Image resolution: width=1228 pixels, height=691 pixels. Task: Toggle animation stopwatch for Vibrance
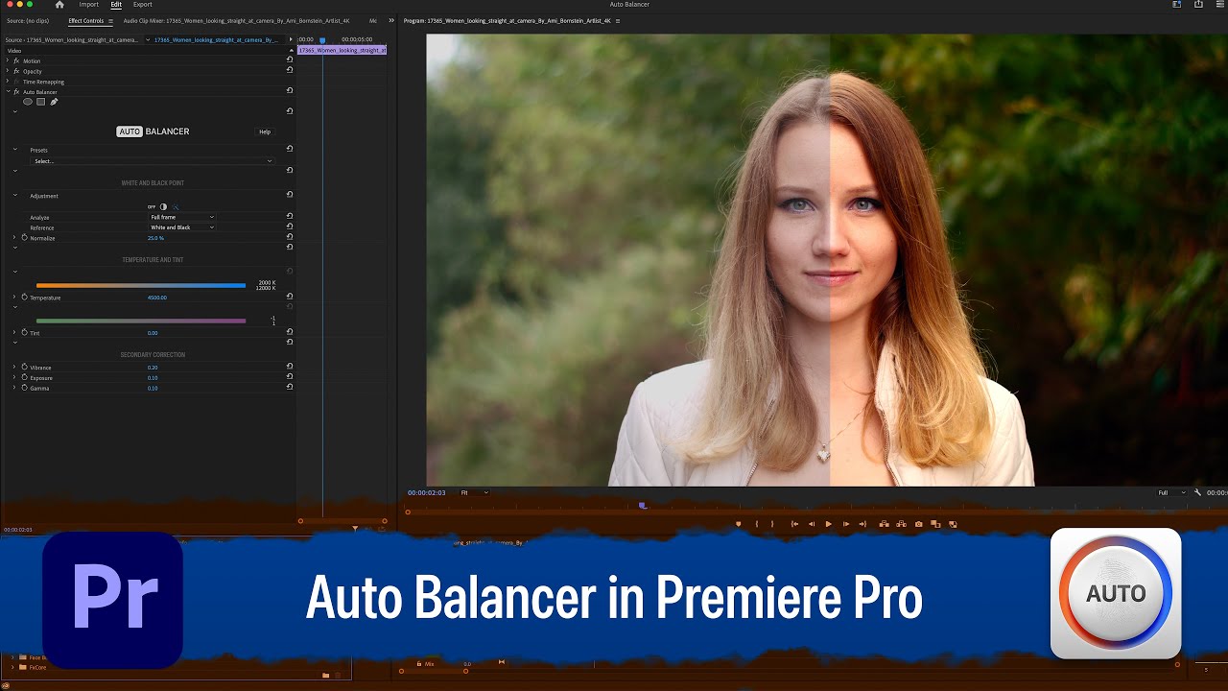click(x=24, y=367)
